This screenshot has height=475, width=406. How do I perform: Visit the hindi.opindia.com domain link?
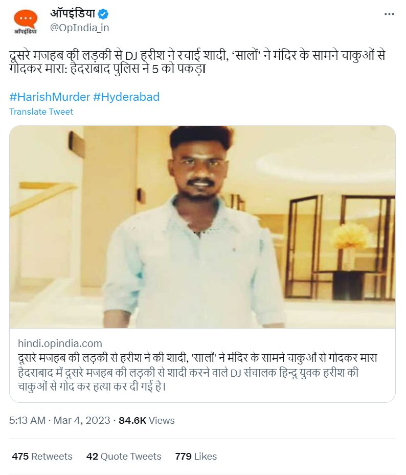(x=60, y=343)
